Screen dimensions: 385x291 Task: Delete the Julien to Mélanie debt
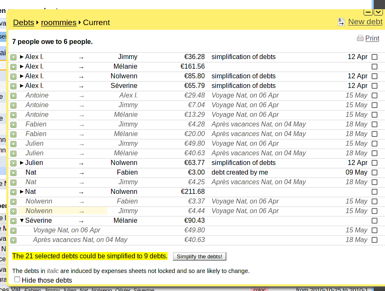pos(13,154)
